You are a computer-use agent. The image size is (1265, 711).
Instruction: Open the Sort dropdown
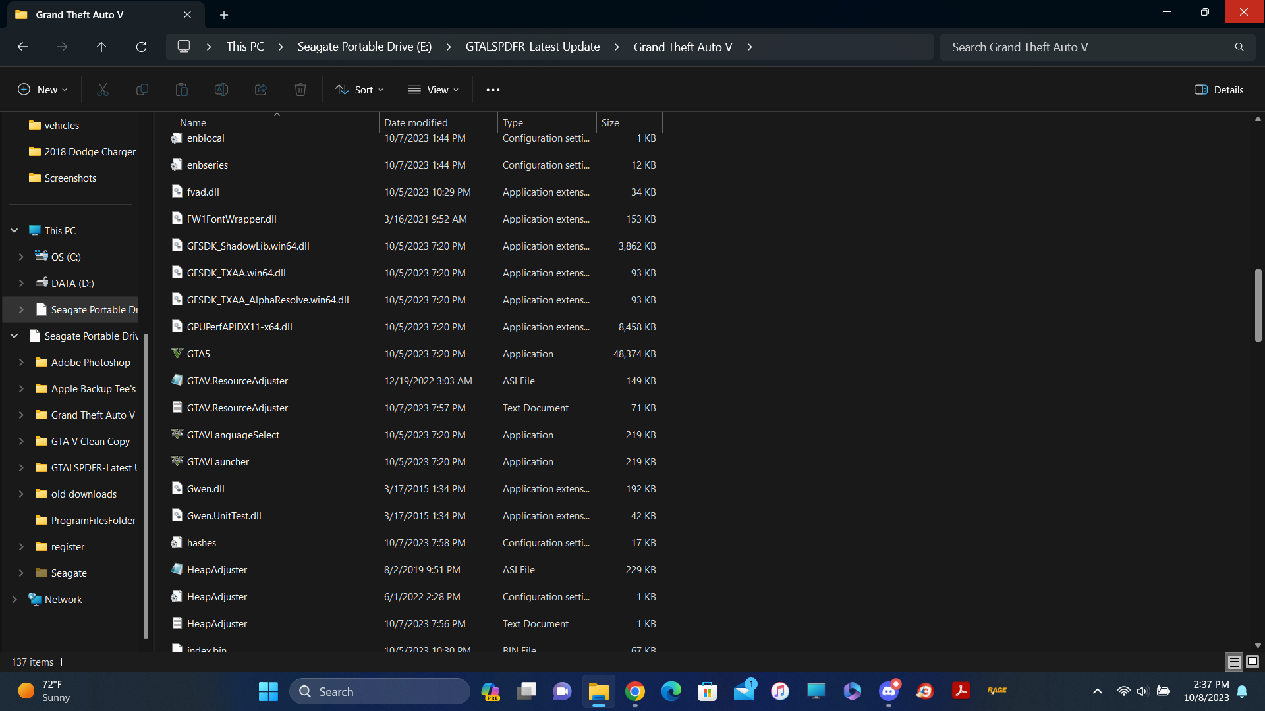360,90
